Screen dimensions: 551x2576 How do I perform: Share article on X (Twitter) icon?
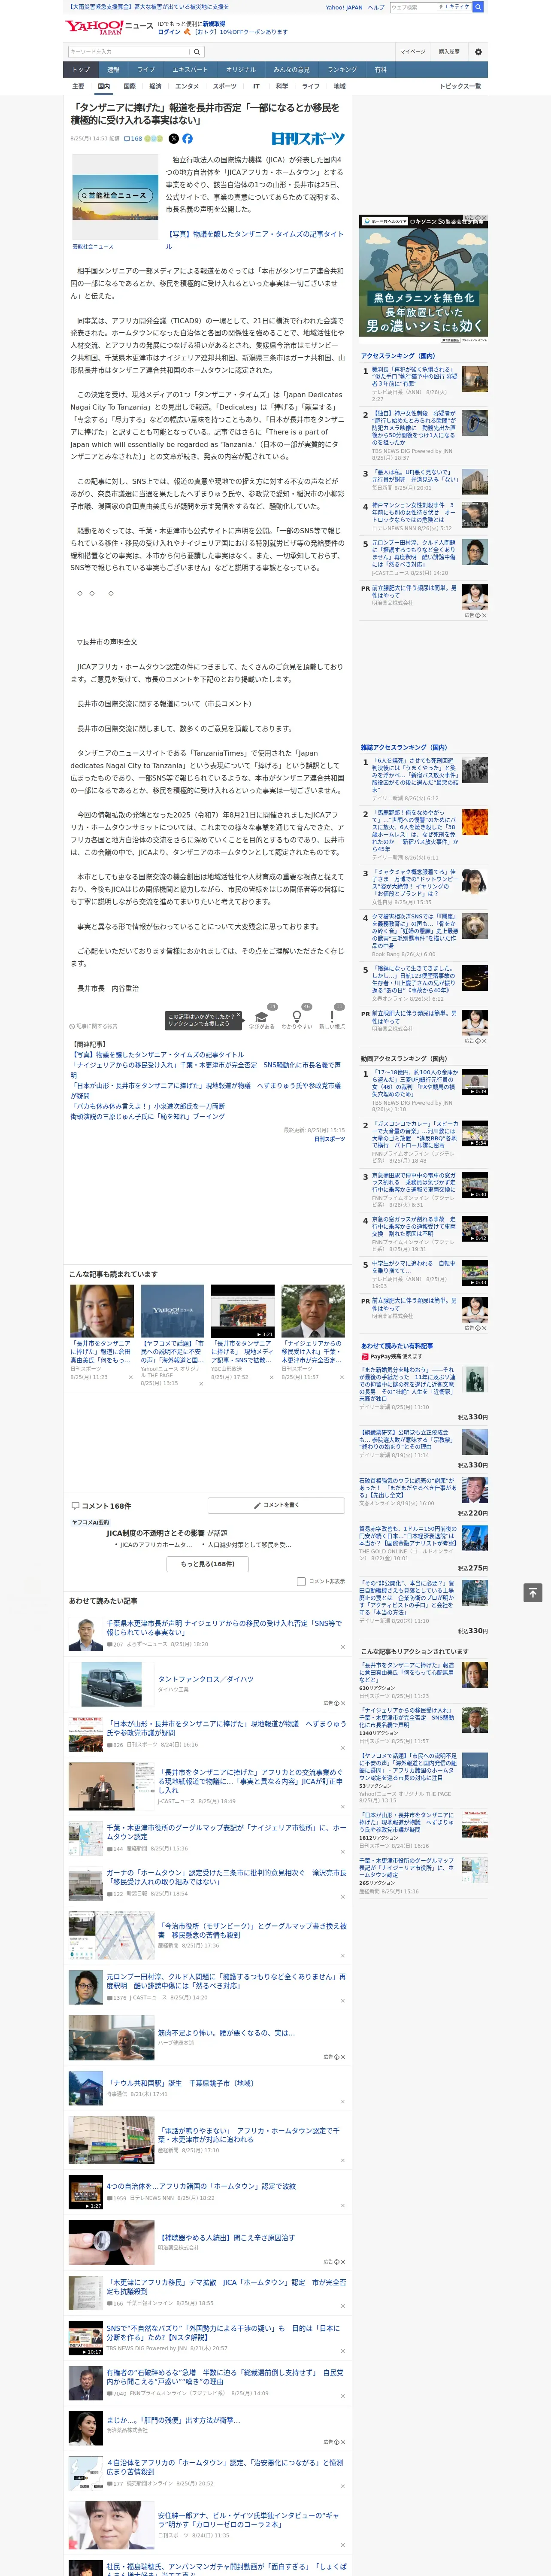(173, 139)
